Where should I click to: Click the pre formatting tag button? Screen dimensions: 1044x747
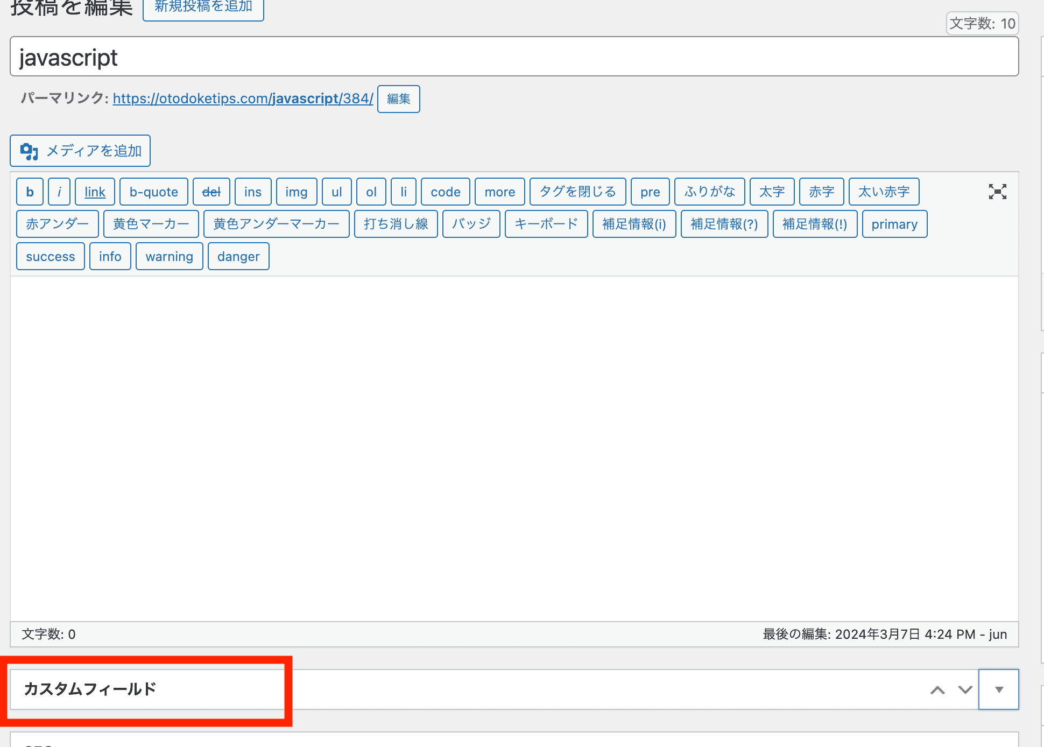651,192
